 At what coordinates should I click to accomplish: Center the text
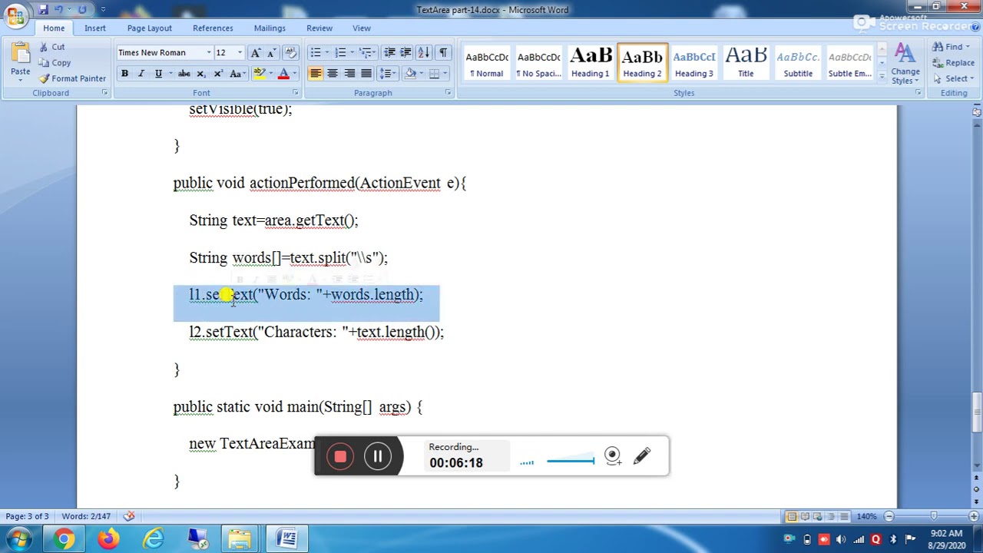pyautogui.click(x=333, y=74)
